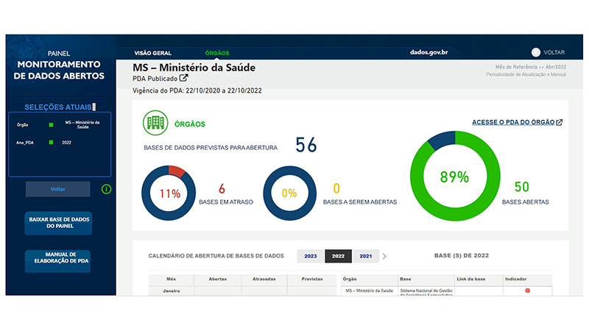Click the white circle VOLTAR icon
This screenshot has height=331, width=589.
click(x=536, y=53)
